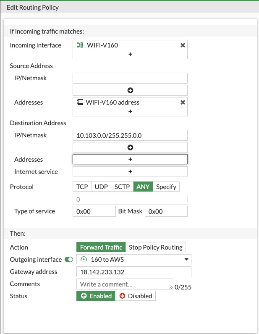Click the 0/255 comment counter
This screenshot has height=334, width=259.
click(x=183, y=287)
